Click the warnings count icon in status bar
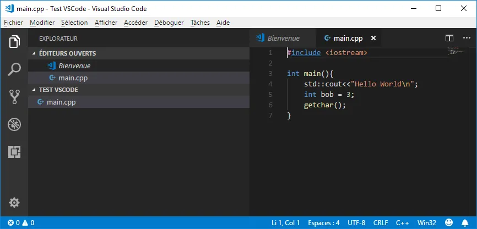This screenshot has height=229, width=477. coord(25,222)
